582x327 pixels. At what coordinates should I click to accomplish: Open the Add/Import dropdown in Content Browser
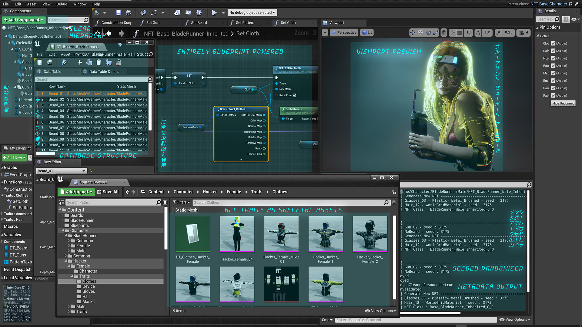pos(76,192)
